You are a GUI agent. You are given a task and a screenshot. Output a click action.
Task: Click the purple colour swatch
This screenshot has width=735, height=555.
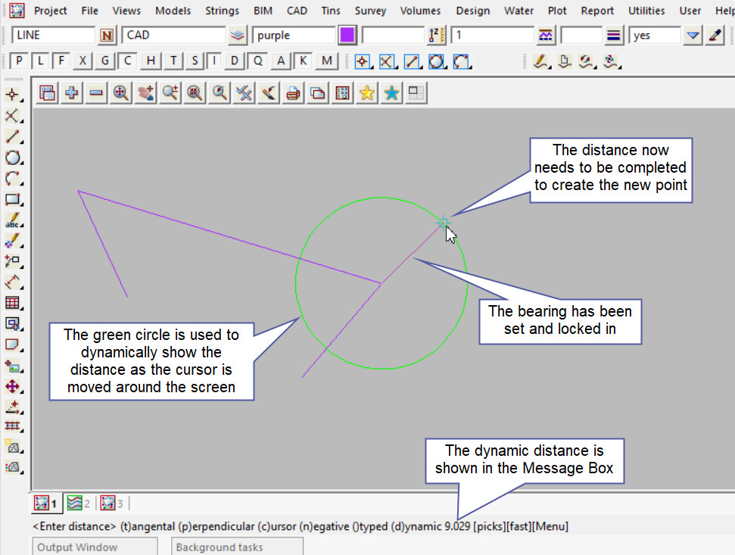[x=347, y=36]
